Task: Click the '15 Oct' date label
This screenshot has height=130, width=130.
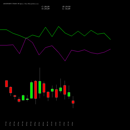Action: [64, 124]
